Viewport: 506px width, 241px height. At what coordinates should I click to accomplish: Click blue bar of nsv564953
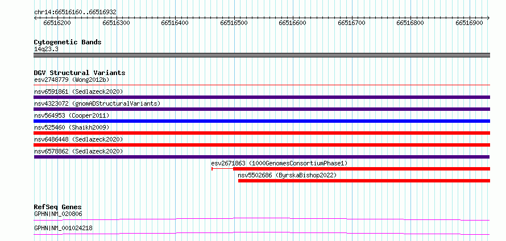(262, 121)
